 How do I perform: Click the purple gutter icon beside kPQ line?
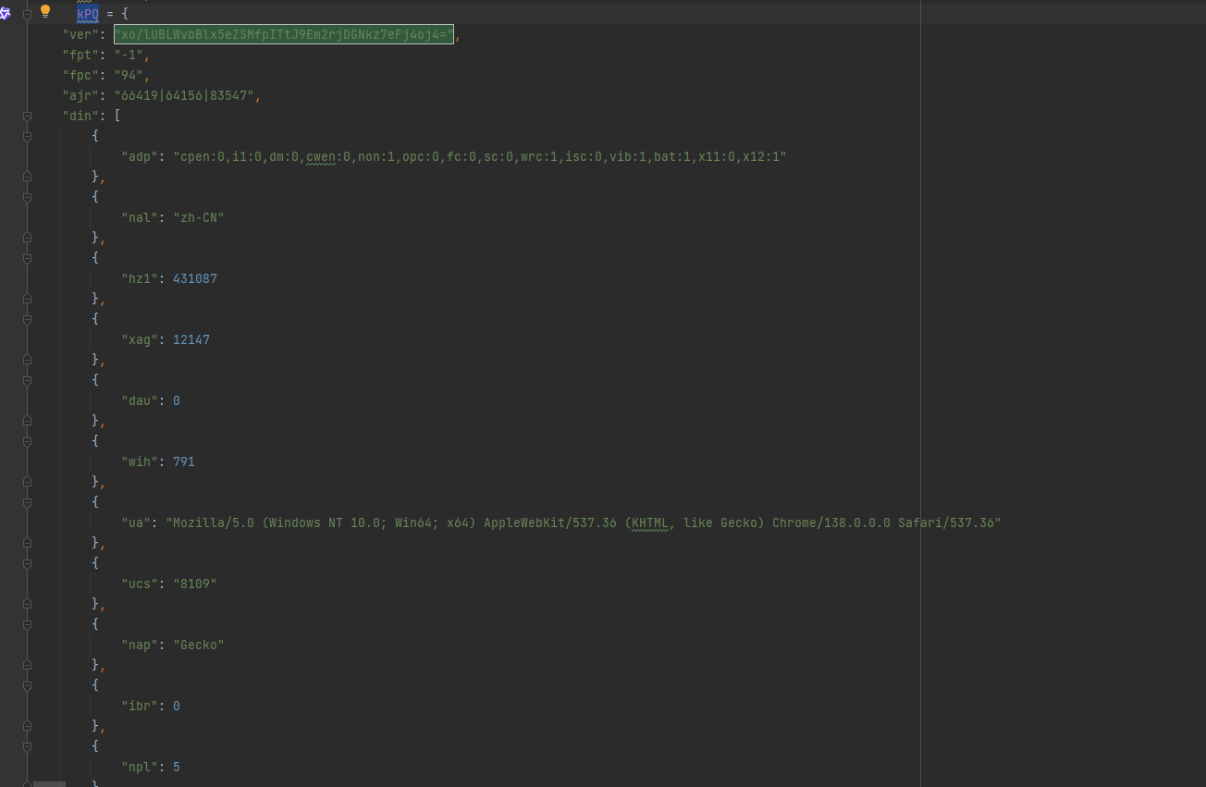tap(5, 13)
